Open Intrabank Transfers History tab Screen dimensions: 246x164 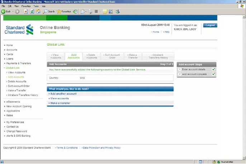click(158, 56)
